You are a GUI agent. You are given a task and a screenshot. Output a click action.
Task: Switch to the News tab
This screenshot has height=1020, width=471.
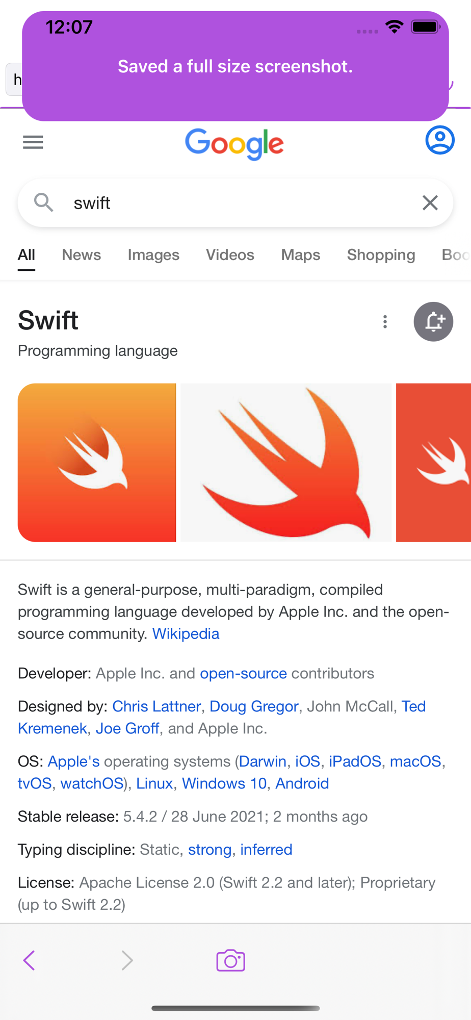click(x=82, y=255)
